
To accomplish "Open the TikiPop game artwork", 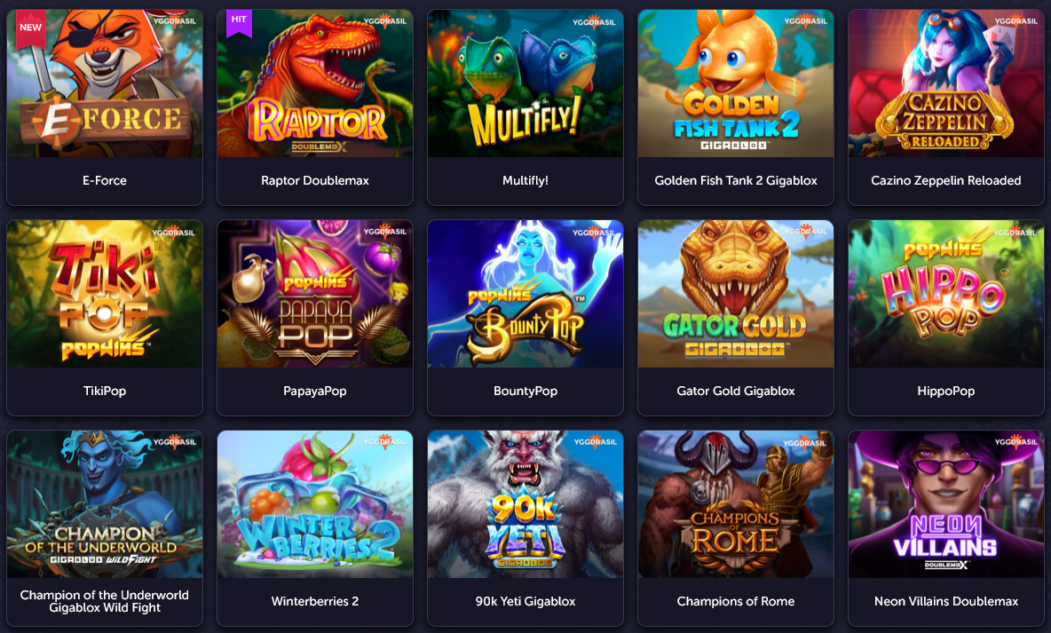I will 105,294.
